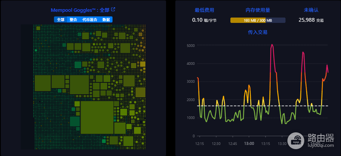The image size is (341, 156).
Task: Switch to the 数据 filter tab
Action: tap(106, 19)
